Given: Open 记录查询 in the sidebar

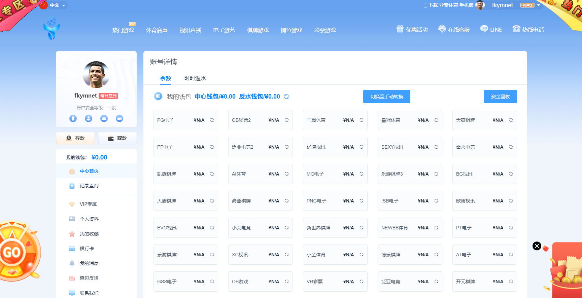Looking at the screenshot, I should [89, 186].
